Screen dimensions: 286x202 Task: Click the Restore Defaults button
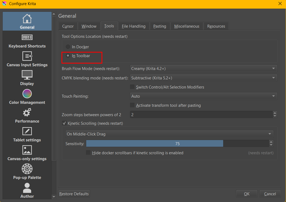[x=74, y=194]
